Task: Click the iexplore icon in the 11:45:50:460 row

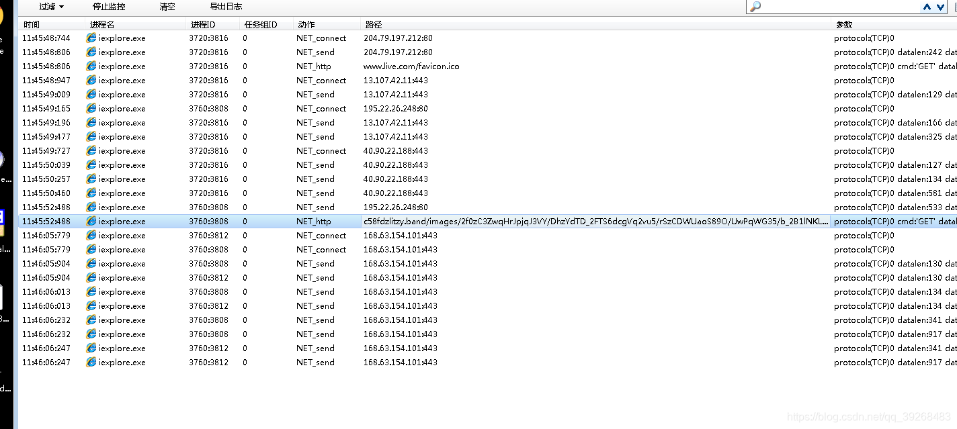Action: click(91, 193)
